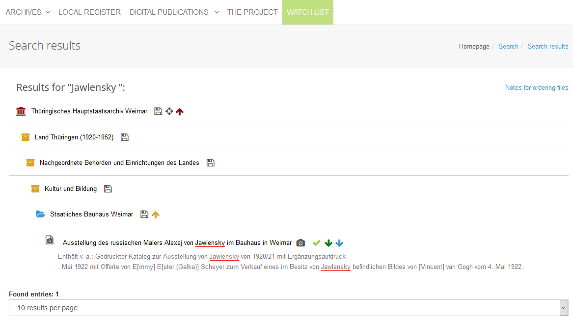Image resolution: width=573 pixels, height=321 pixels.
Task: Click the orange up arrow beside Staatliches Bauhaus
Action: pyautogui.click(x=156, y=214)
